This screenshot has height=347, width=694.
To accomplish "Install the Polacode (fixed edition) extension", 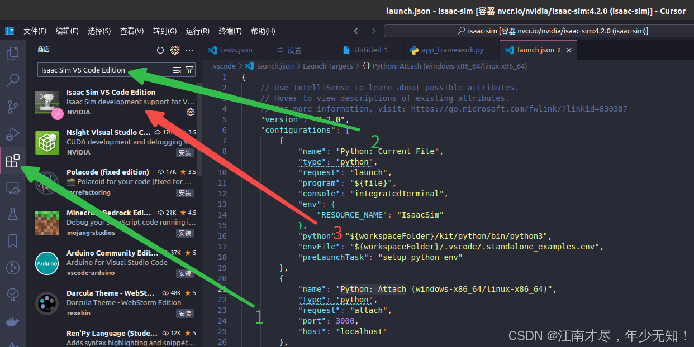I will pyautogui.click(x=184, y=193).
